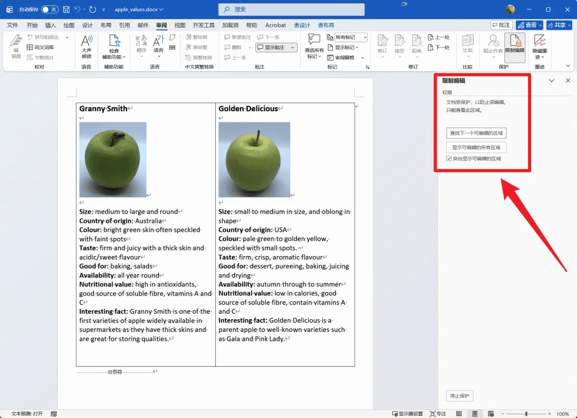Switch to the Insert (插入) ribbon tab
577x418 pixels.
[x=50, y=25]
